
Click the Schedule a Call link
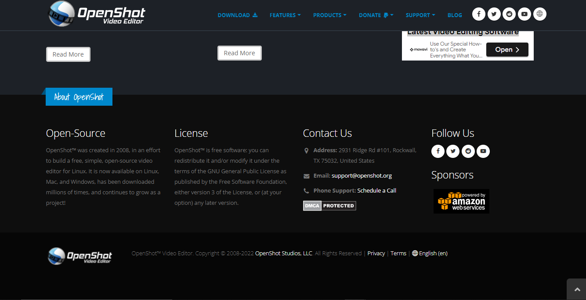coord(377,190)
